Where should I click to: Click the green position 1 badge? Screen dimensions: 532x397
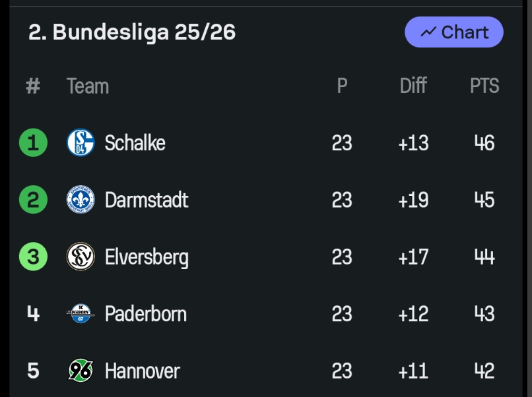[x=33, y=142]
